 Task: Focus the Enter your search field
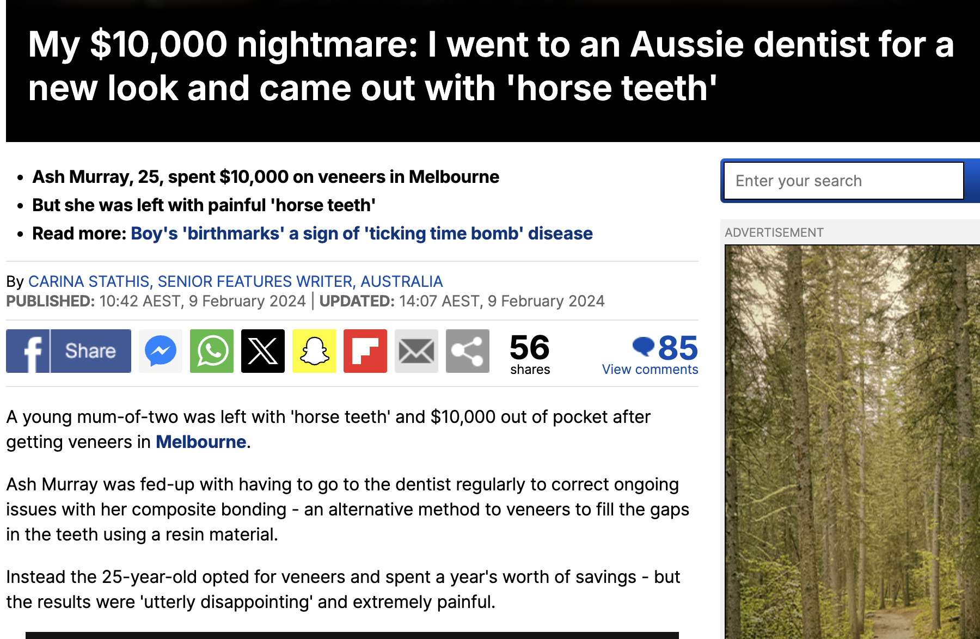(x=844, y=181)
